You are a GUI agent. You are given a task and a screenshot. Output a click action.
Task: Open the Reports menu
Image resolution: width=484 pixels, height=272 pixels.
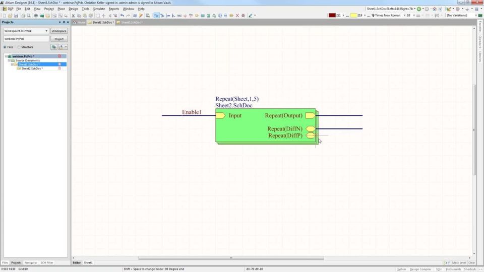click(x=113, y=9)
